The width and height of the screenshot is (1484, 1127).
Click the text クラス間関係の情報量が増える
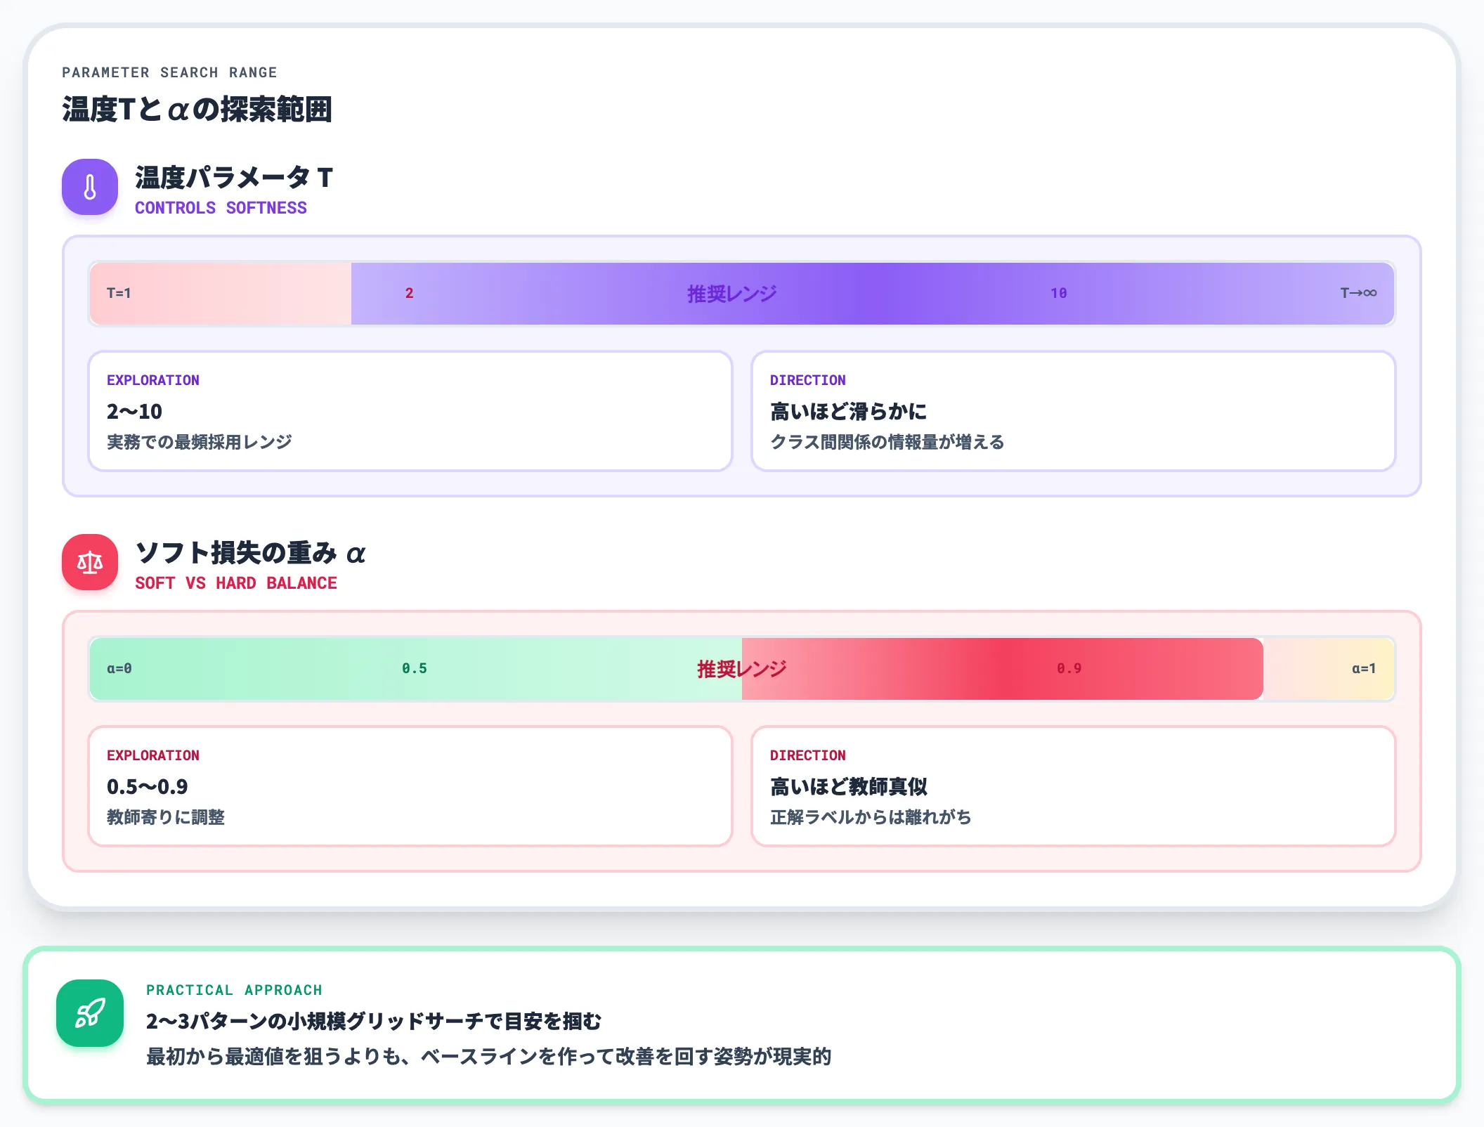[x=887, y=442]
